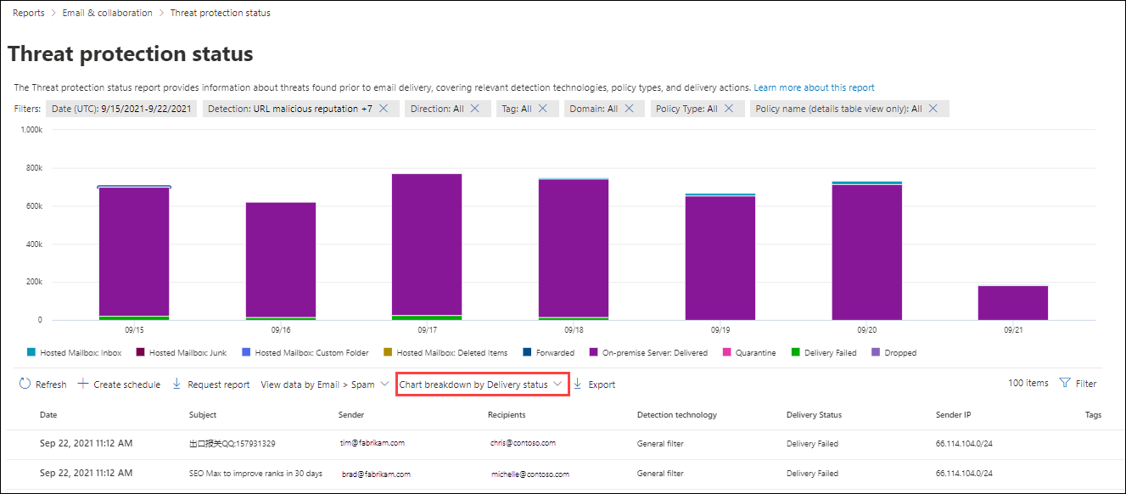This screenshot has width=1126, height=494.
Task: Expand Chart breakdown by Delivery status dropdown
Action: (482, 385)
